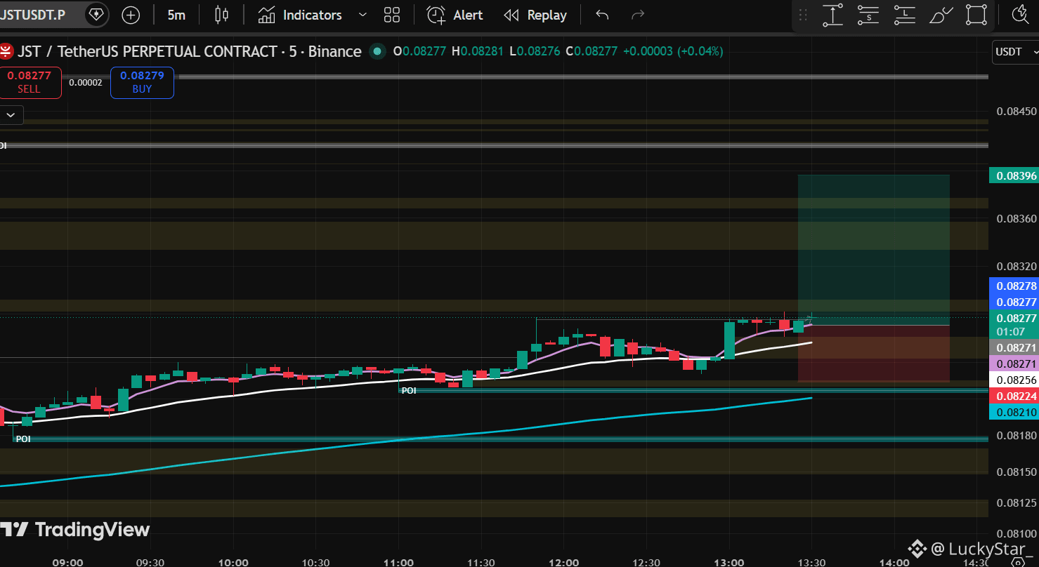Open Quick Search with the lightning icon
Viewport: 1039px width, 567px height.
[x=1020, y=15]
